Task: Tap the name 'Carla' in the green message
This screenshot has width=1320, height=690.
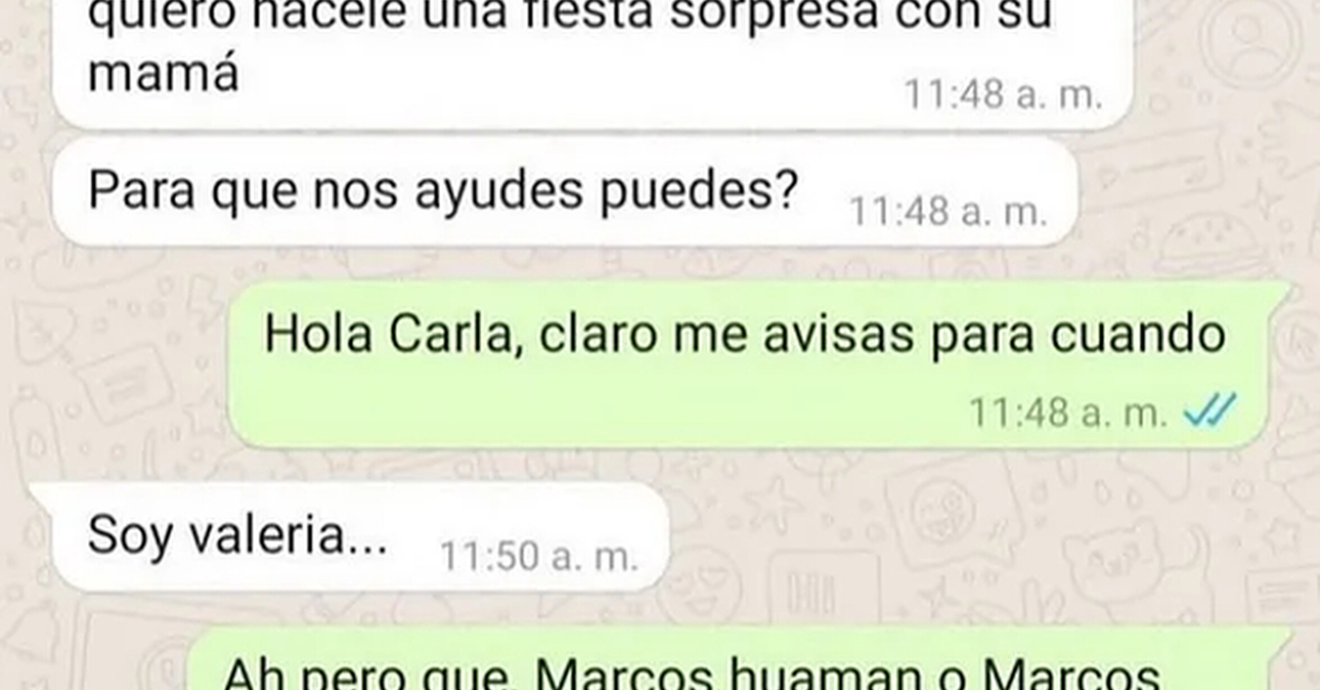Action: click(x=457, y=334)
